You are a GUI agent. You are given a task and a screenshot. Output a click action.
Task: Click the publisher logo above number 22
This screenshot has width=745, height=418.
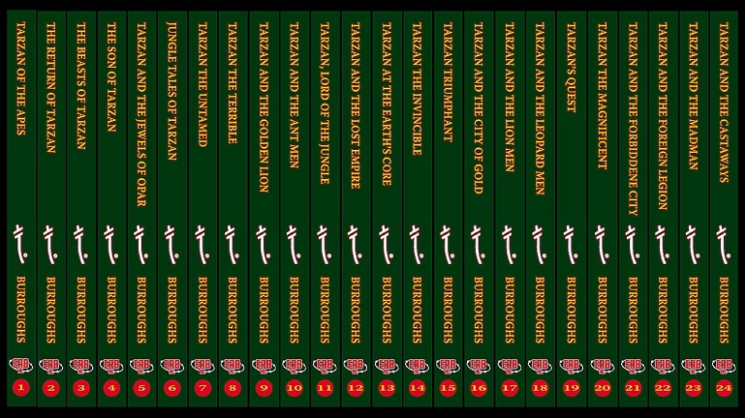tap(663, 366)
